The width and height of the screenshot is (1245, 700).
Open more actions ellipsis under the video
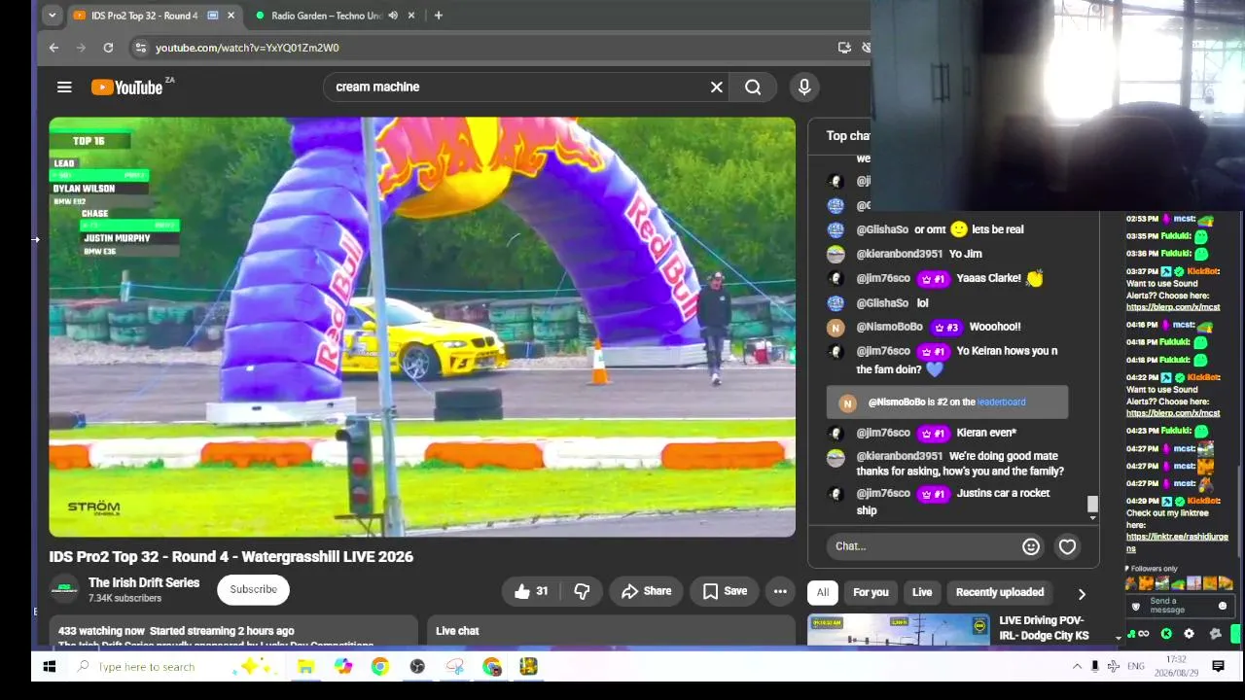coord(780,591)
